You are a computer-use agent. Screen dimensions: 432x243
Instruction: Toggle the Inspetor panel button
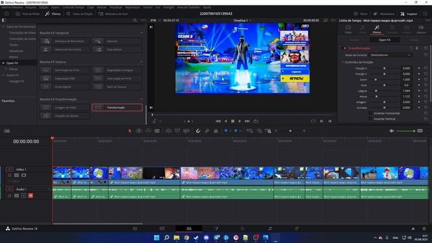[409, 13]
